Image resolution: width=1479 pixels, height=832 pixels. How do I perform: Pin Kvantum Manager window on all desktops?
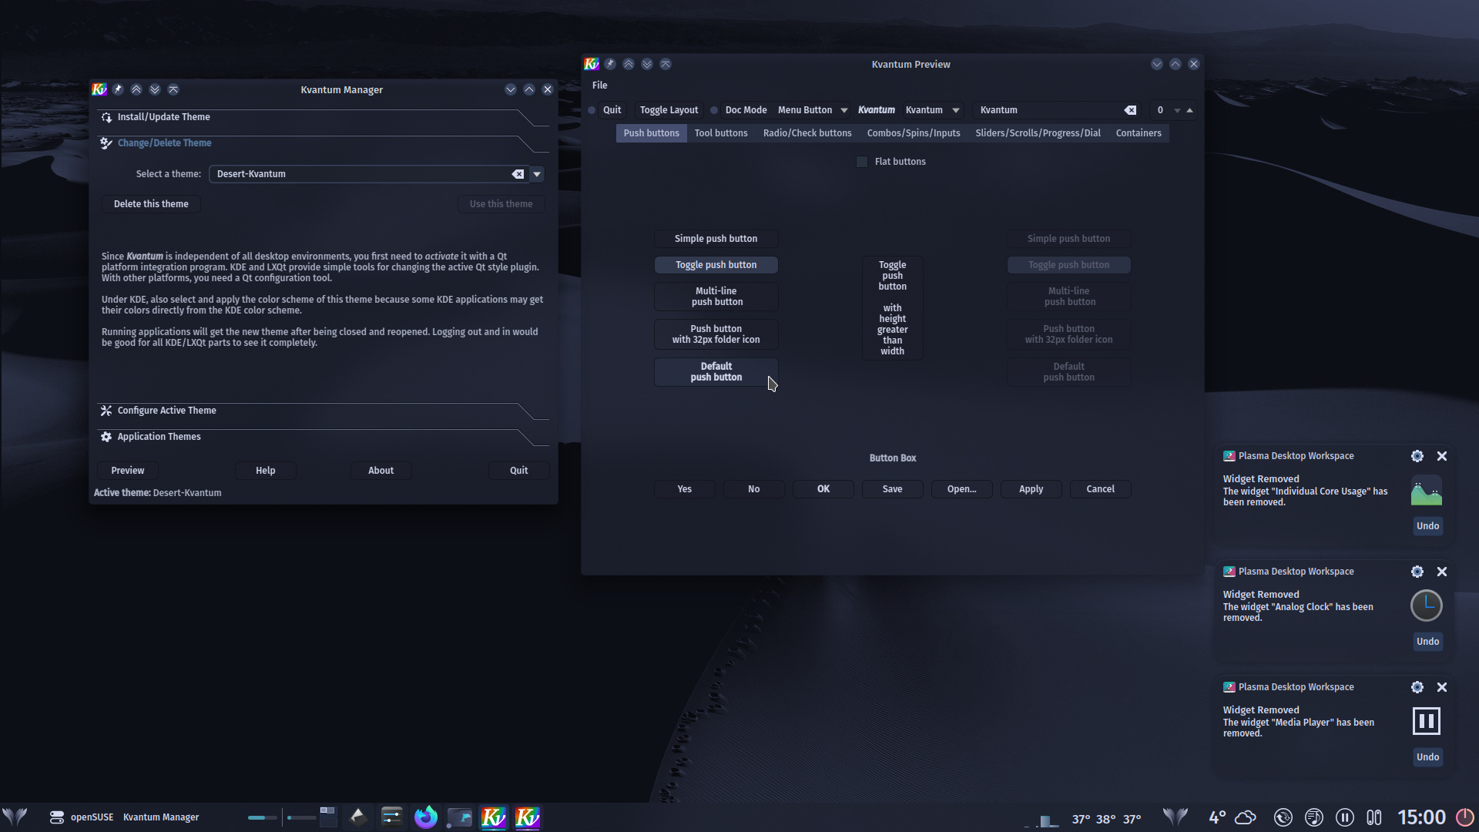118,89
